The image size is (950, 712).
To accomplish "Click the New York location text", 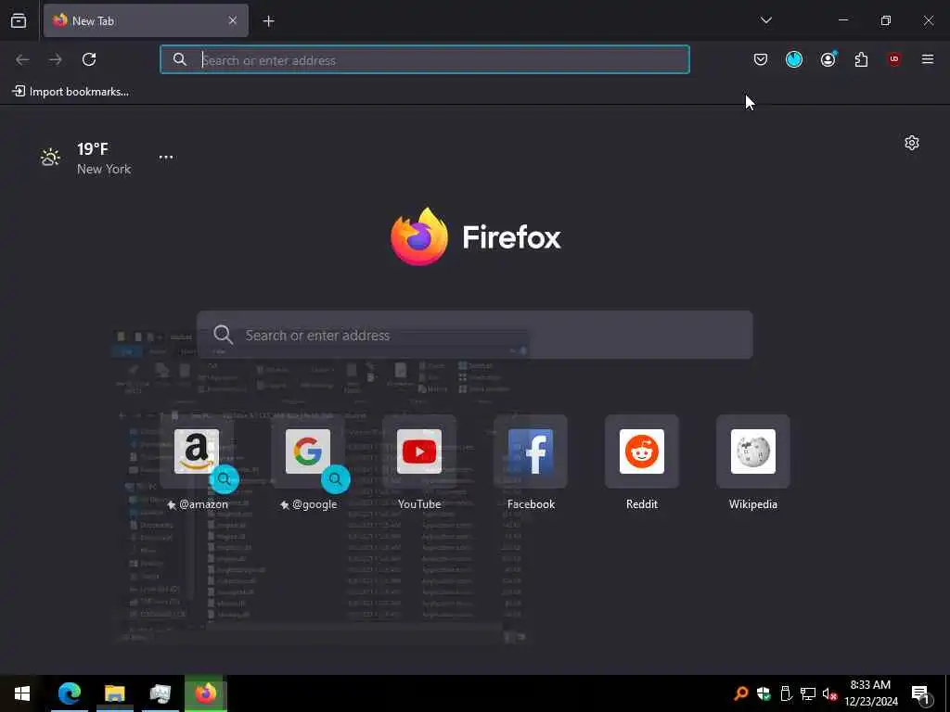I will click(x=104, y=169).
